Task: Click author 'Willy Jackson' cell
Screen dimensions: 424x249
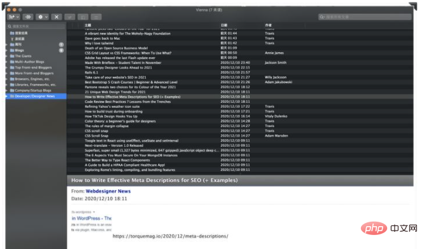Action: click(x=276, y=77)
